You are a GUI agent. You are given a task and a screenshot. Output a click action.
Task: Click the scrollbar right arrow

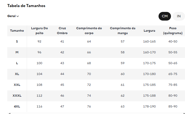pos(184,113)
